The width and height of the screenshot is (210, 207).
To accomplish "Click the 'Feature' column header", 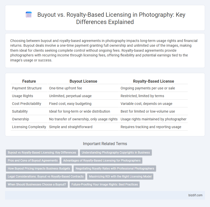I will [x=29, y=81].
